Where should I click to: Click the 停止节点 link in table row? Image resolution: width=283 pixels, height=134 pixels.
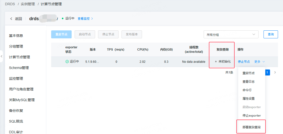coord(244,62)
